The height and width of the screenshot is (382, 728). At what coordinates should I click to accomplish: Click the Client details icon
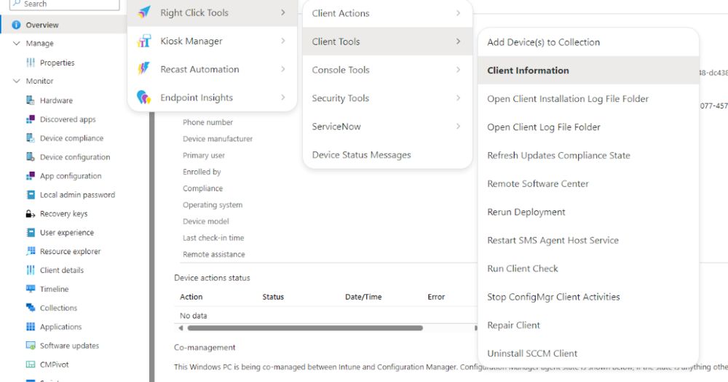tap(31, 270)
